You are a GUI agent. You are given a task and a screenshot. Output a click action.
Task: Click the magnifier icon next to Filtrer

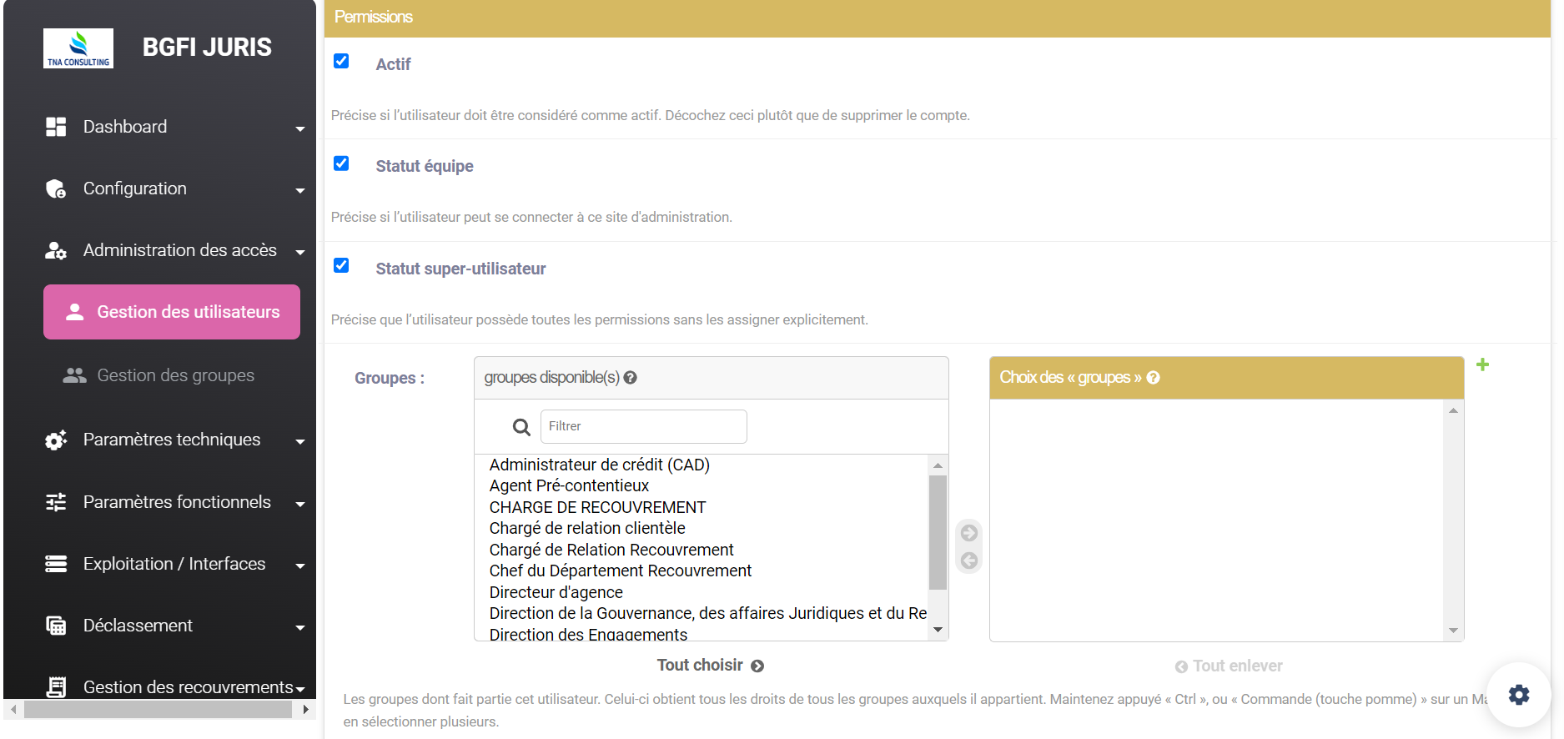[521, 427]
